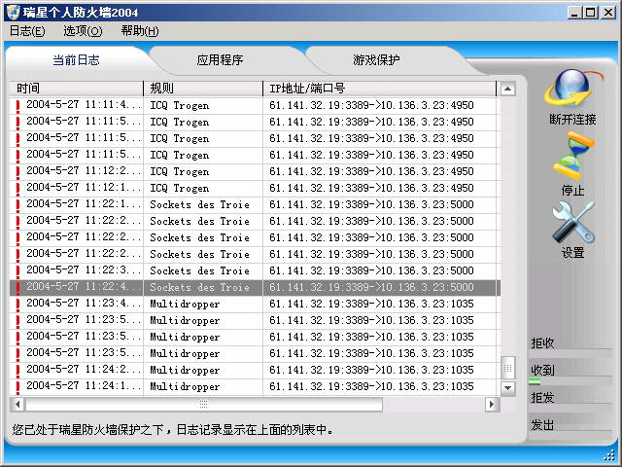This screenshot has width=622, height=467.
Task: Click the horizontal scroll-right arrow
Action: click(492, 405)
